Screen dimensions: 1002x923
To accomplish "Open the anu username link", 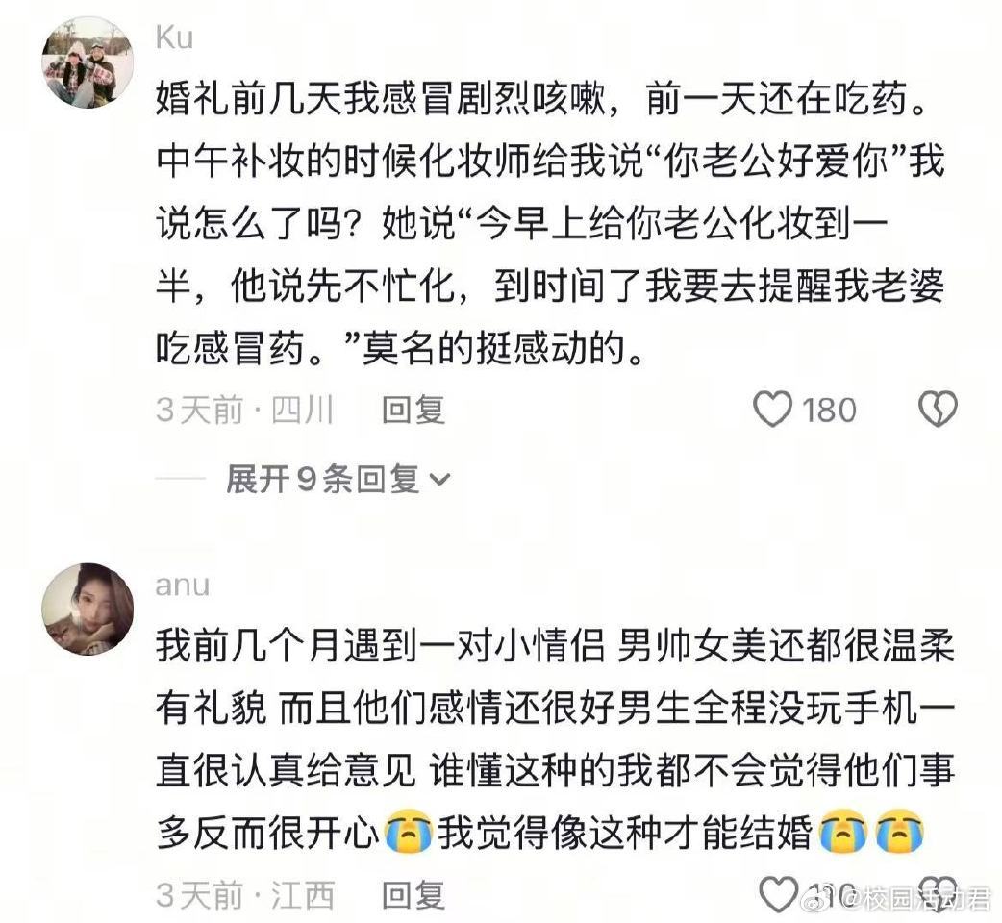I will pos(182,586).
